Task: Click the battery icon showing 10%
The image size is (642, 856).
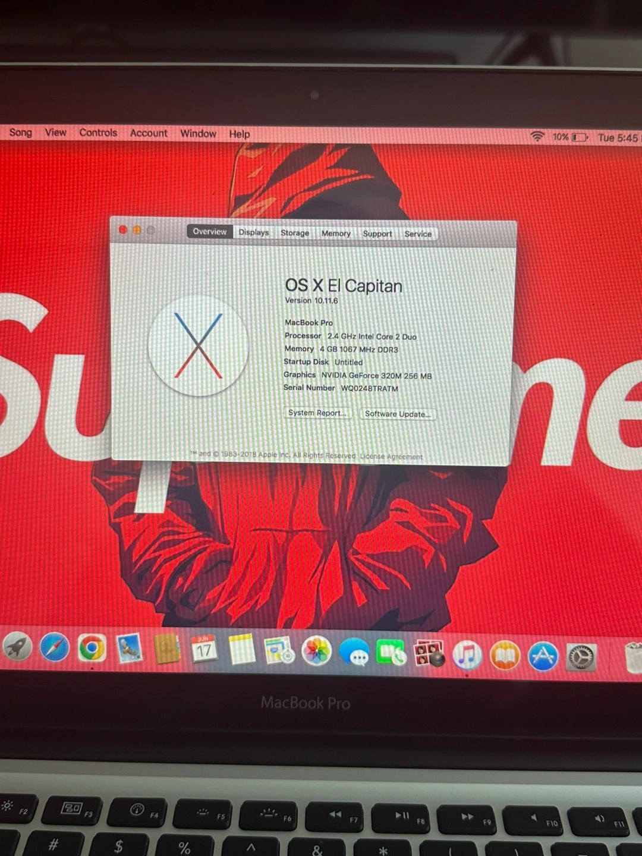Action: (x=580, y=137)
